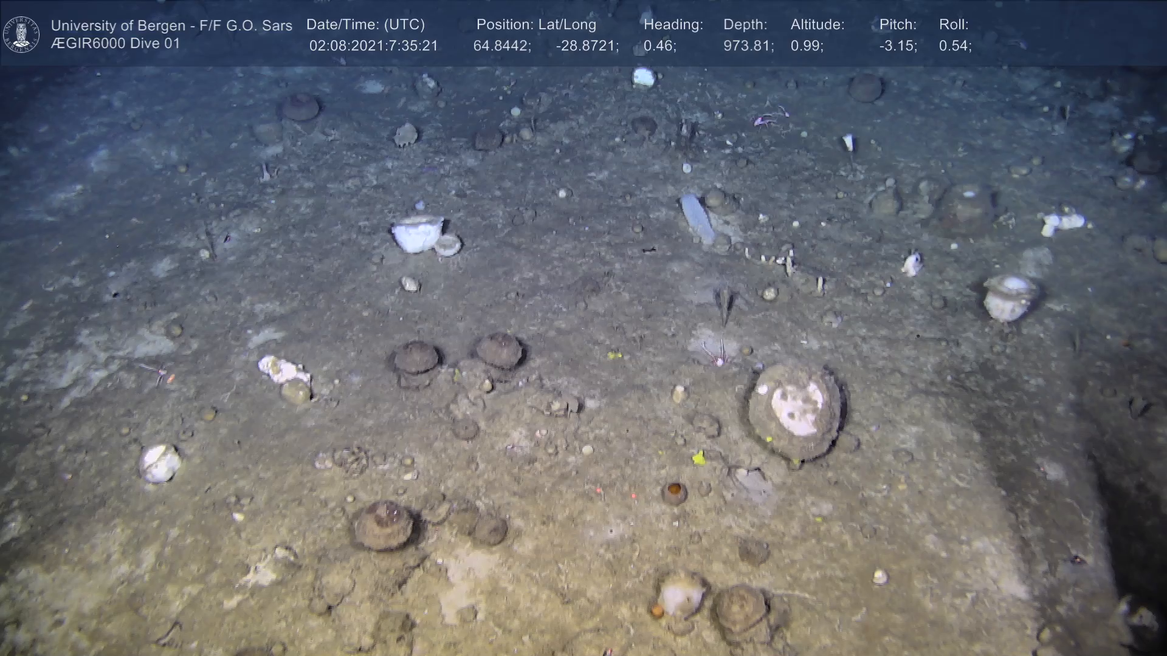The width and height of the screenshot is (1167, 656).
Task: Click the Date/Time (UTC) header label
Action: tap(365, 24)
